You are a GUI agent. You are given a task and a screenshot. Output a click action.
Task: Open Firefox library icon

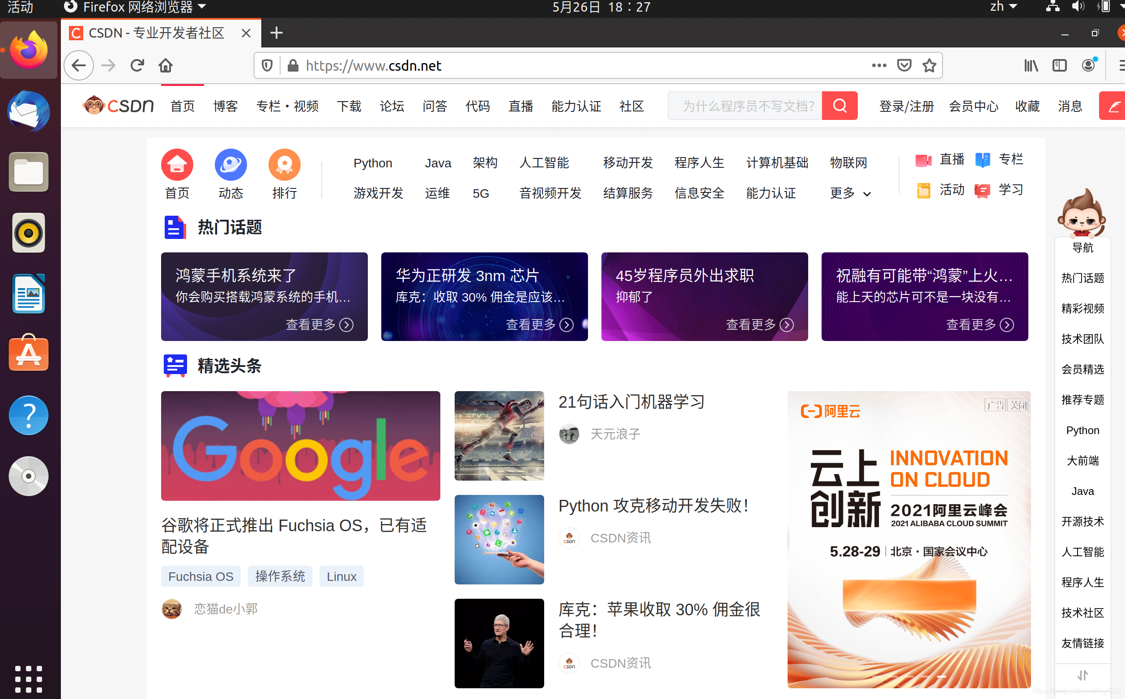1031,66
